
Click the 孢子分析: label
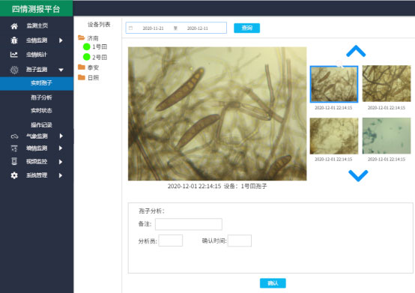click(x=151, y=211)
